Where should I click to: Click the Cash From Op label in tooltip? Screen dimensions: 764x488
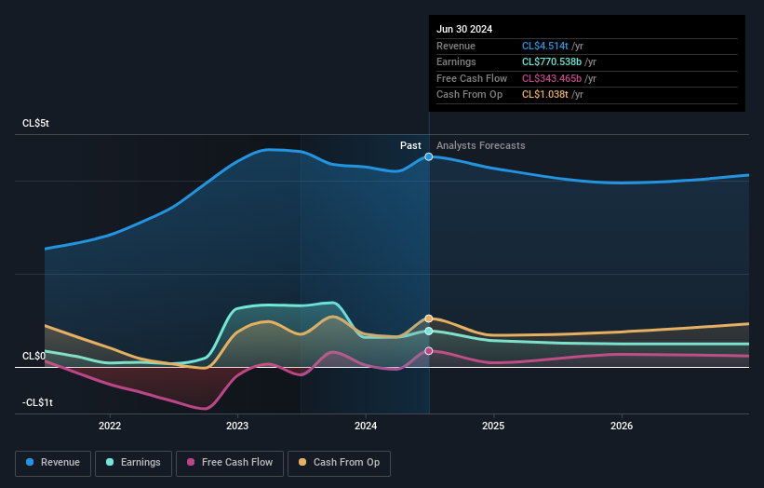click(469, 95)
